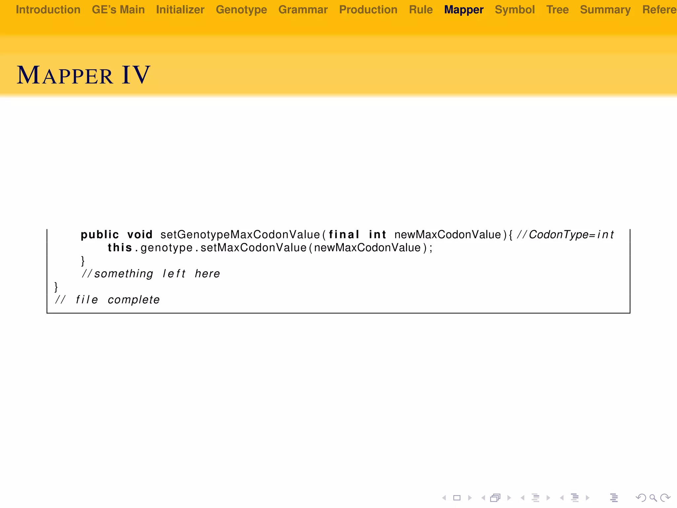Click the previous frame arrow left of the frame icon
Viewport: 677px width, 508px height.
483,498
